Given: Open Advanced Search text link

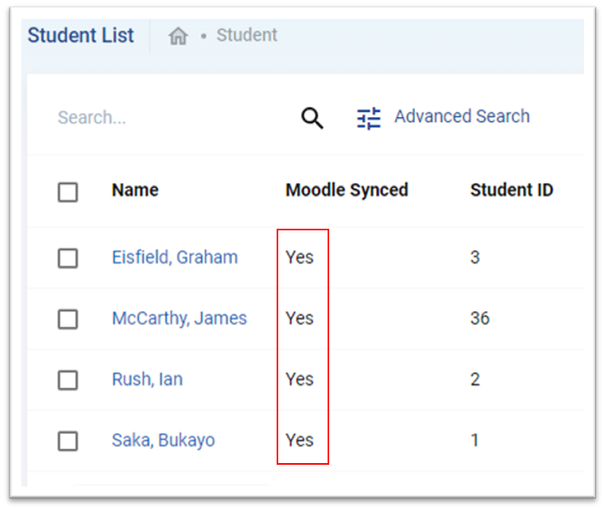Looking at the screenshot, I should click(x=462, y=116).
